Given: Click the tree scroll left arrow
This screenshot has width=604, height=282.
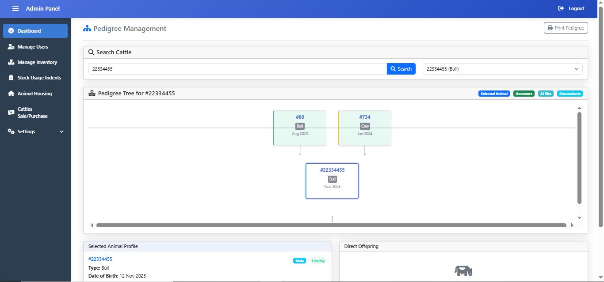Looking at the screenshot, I should pos(92,225).
